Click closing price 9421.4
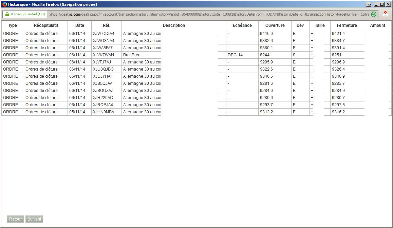The image size is (393, 228). click(338, 34)
